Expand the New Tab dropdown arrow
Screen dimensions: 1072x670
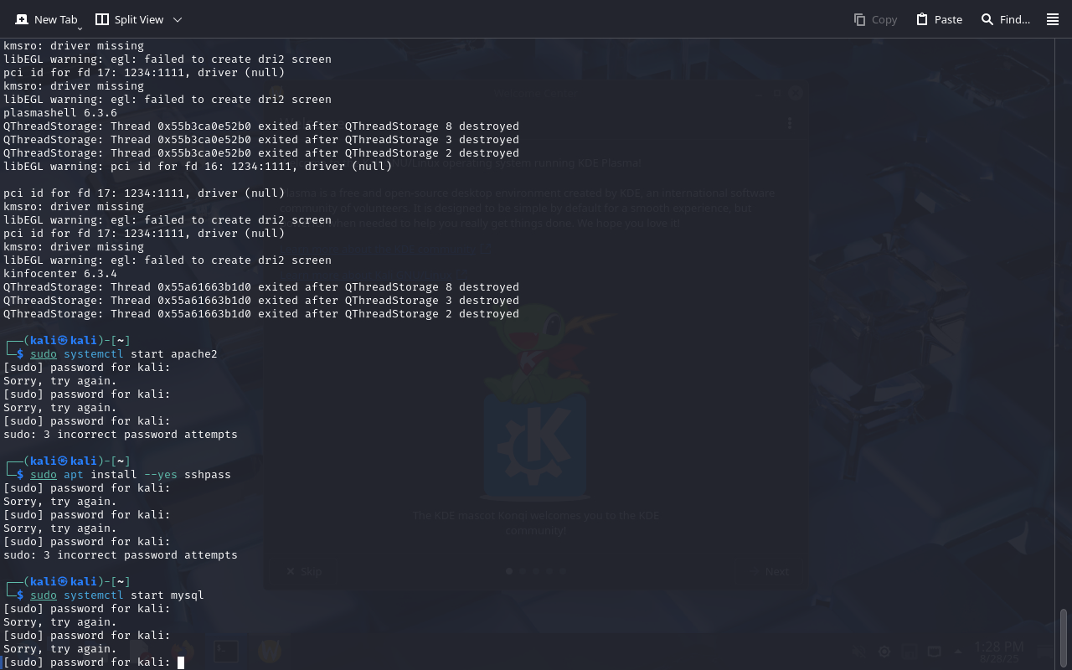coord(80,28)
